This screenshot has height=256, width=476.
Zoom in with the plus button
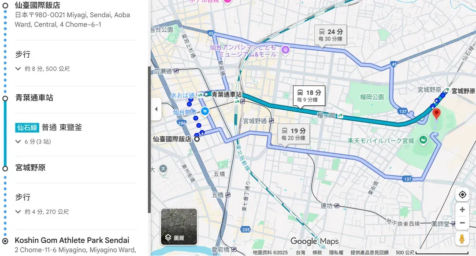pos(462,210)
